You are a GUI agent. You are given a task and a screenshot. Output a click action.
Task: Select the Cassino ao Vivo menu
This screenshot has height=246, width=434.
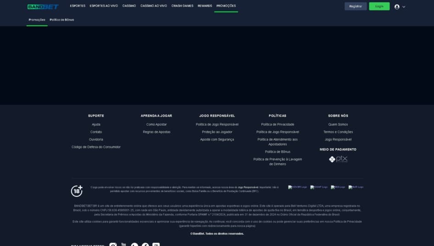coord(154,6)
